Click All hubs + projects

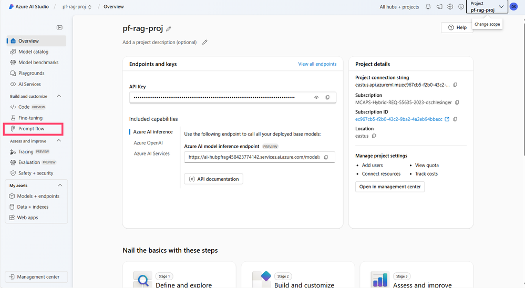pyautogui.click(x=399, y=7)
